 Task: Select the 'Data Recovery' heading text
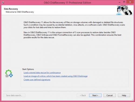[x=11, y=9]
